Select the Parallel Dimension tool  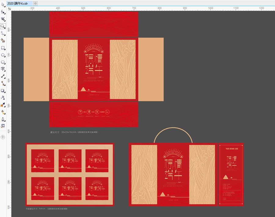tap(3, 76)
